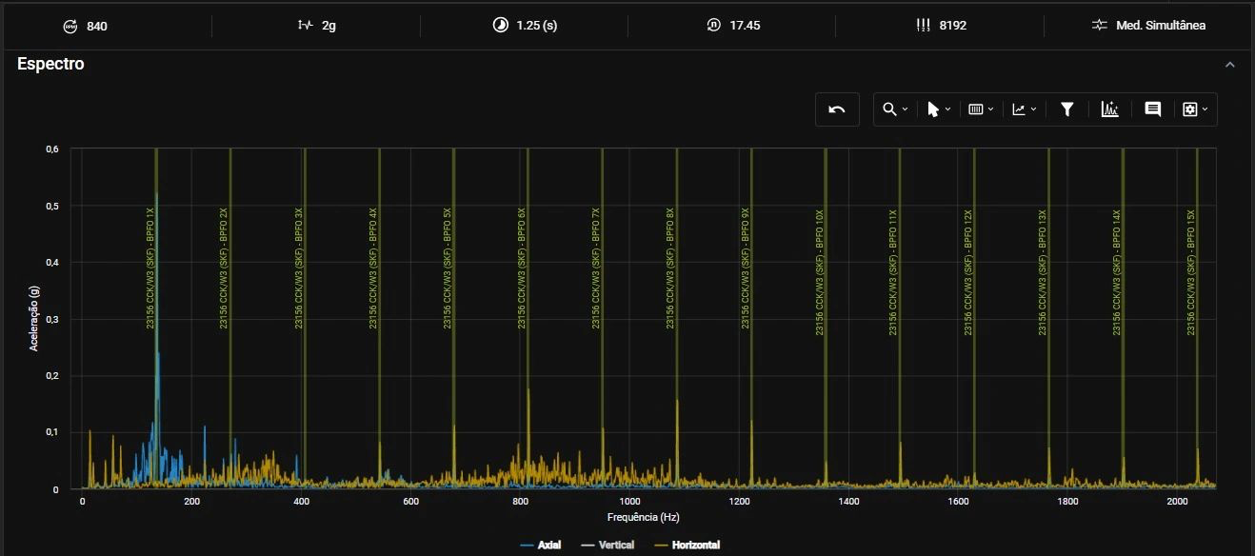Click the 2g range value
Viewport: 1255px width, 556px height.
(329, 26)
